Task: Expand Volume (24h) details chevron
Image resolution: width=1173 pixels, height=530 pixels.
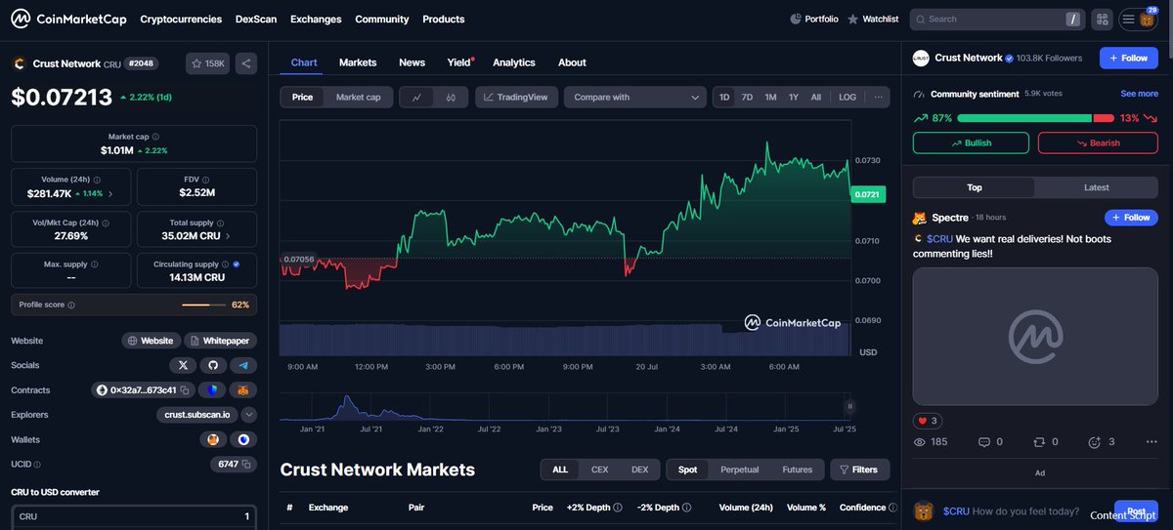Action: click(x=109, y=194)
